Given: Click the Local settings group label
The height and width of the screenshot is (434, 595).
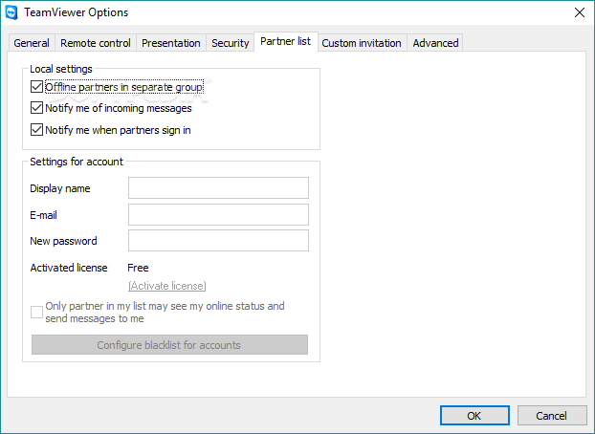Looking at the screenshot, I should 61,69.
